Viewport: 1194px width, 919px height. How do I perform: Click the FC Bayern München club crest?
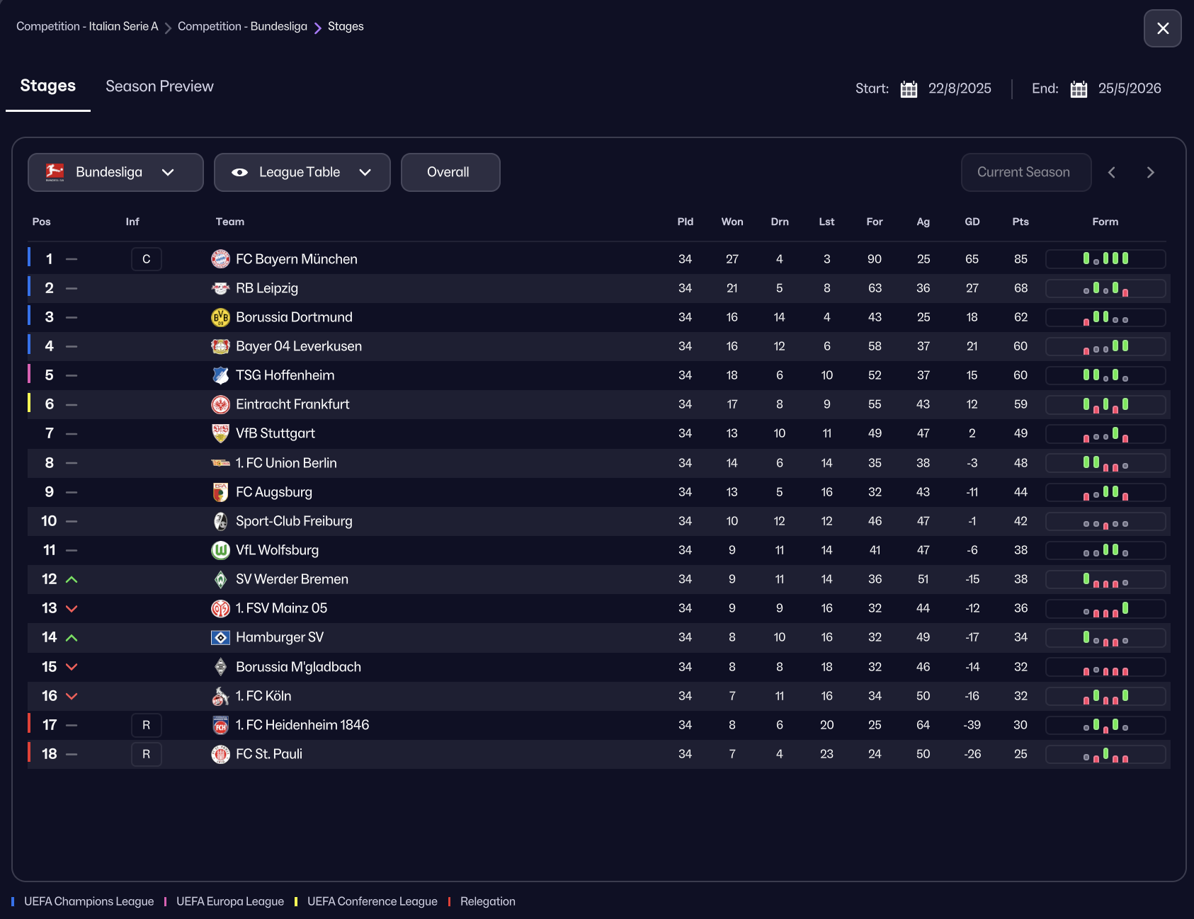click(220, 259)
